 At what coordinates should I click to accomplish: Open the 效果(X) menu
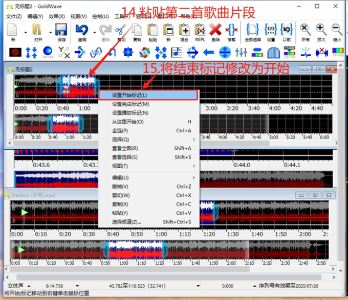point(57,16)
